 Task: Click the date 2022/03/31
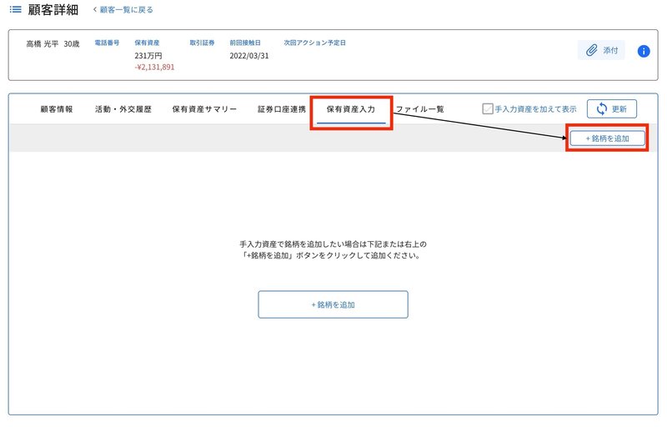pos(249,56)
